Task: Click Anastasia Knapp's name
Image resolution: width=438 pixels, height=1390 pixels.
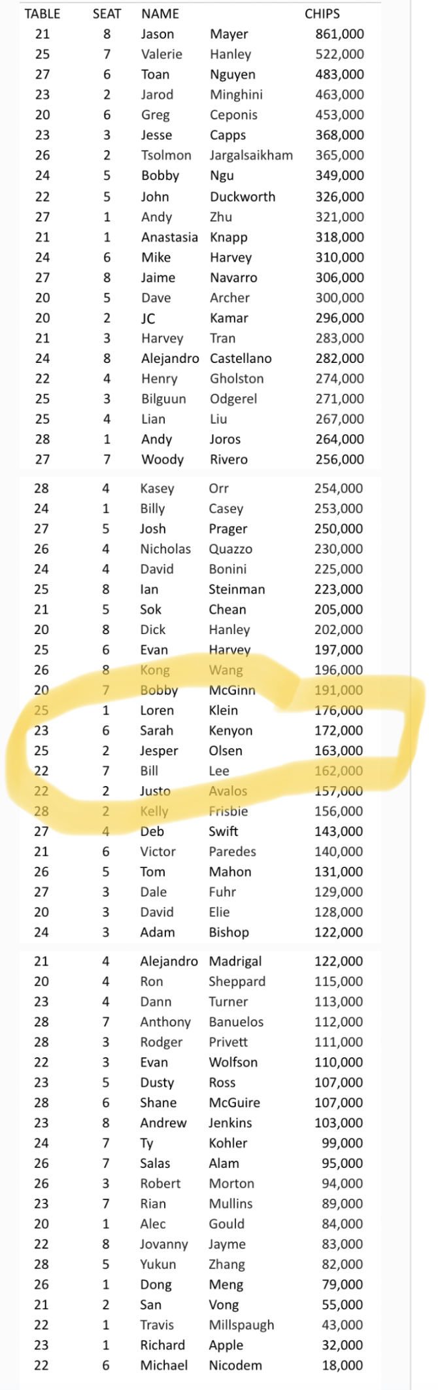Action: point(194,237)
